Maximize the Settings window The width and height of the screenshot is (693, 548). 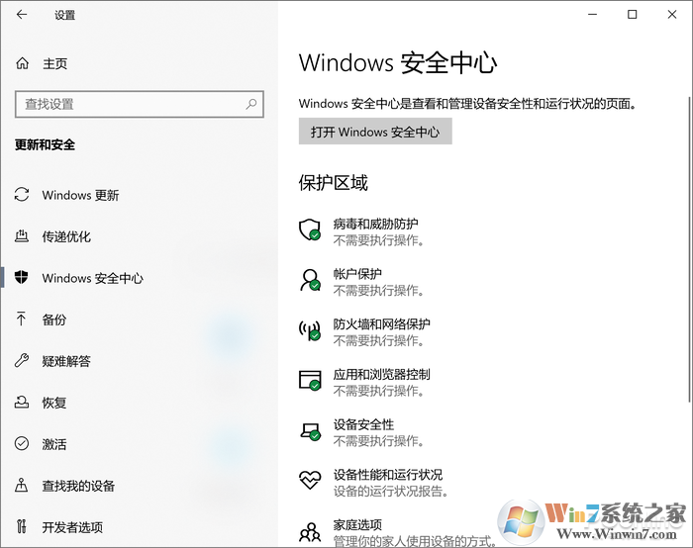point(633,15)
